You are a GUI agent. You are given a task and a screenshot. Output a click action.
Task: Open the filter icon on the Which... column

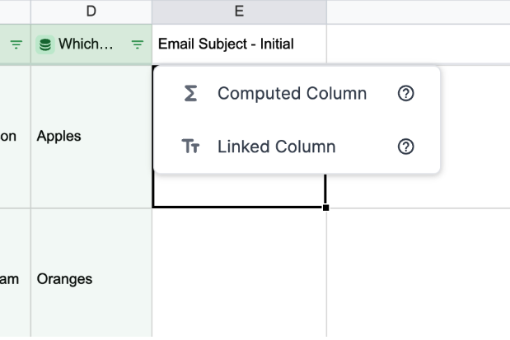tap(138, 44)
